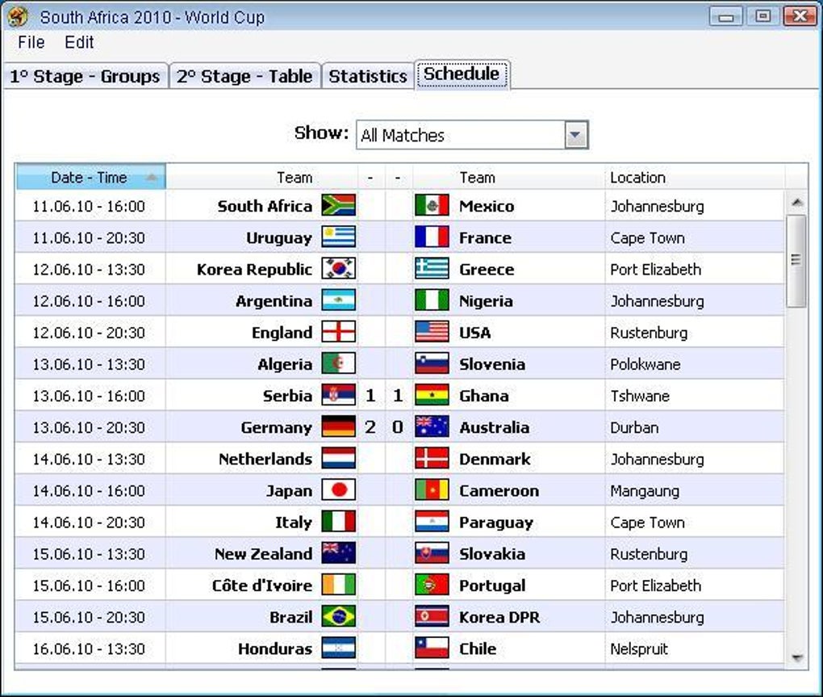The width and height of the screenshot is (823, 697).
Task: Click the Chile flag icon
Action: (432, 649)
